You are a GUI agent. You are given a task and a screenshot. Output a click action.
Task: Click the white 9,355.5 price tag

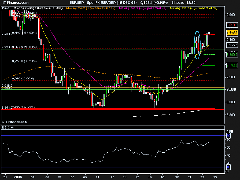232,45
